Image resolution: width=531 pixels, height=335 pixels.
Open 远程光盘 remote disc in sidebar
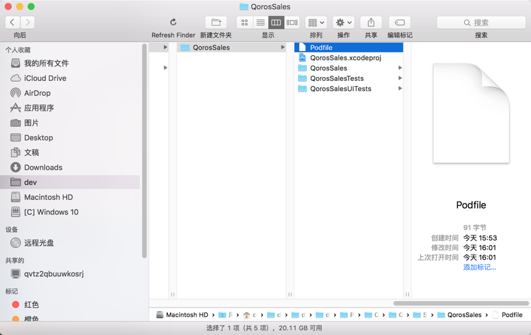39,243
